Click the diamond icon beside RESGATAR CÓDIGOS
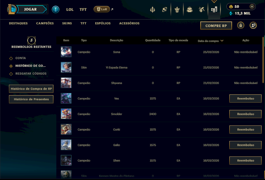 point(11,74)
